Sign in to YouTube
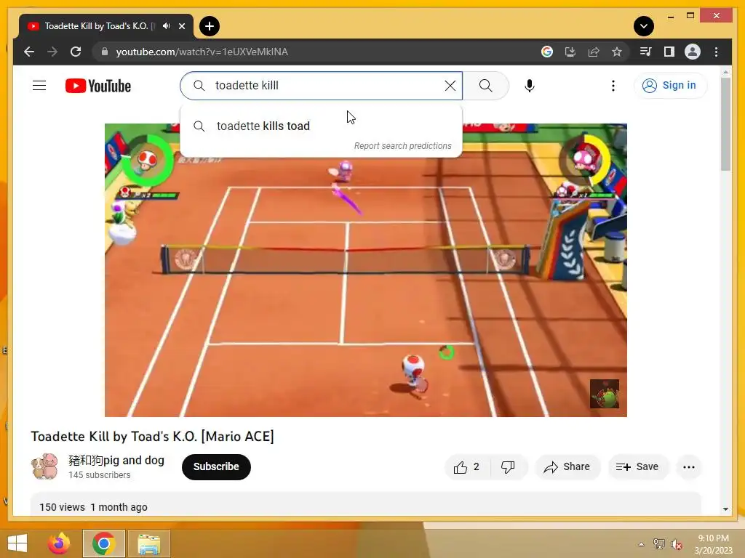The image size is (745, 558). click(x=670, y=86)
